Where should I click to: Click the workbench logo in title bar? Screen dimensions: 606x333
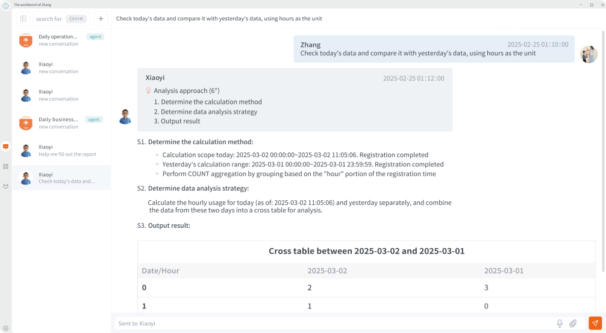coord(5,5)
